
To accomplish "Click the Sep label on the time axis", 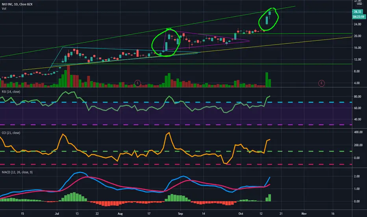I will tap(180, 213).
